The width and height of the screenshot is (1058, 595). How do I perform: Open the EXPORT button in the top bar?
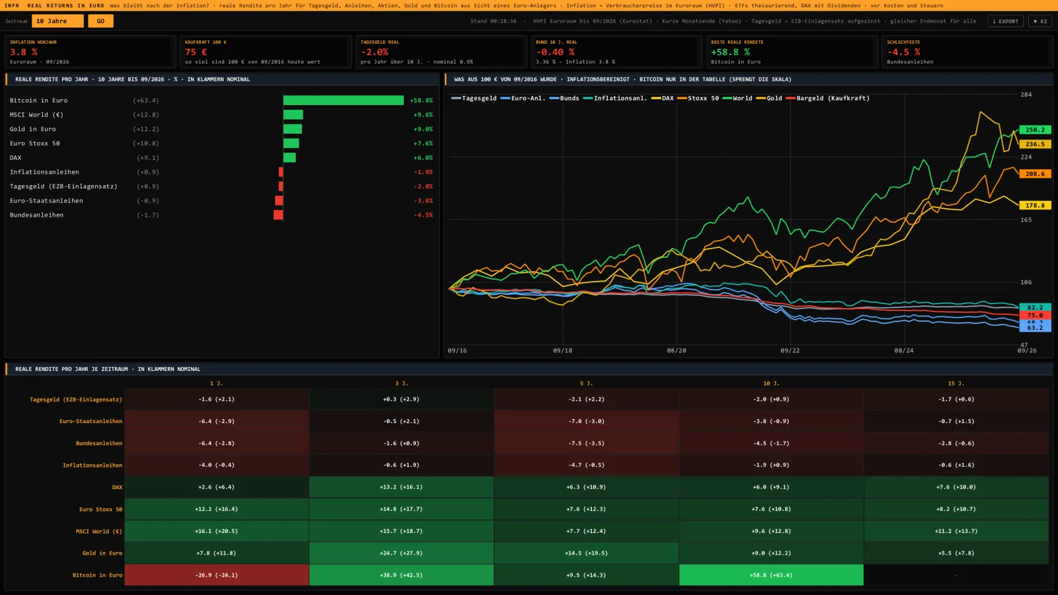(x=1006, y=21)
